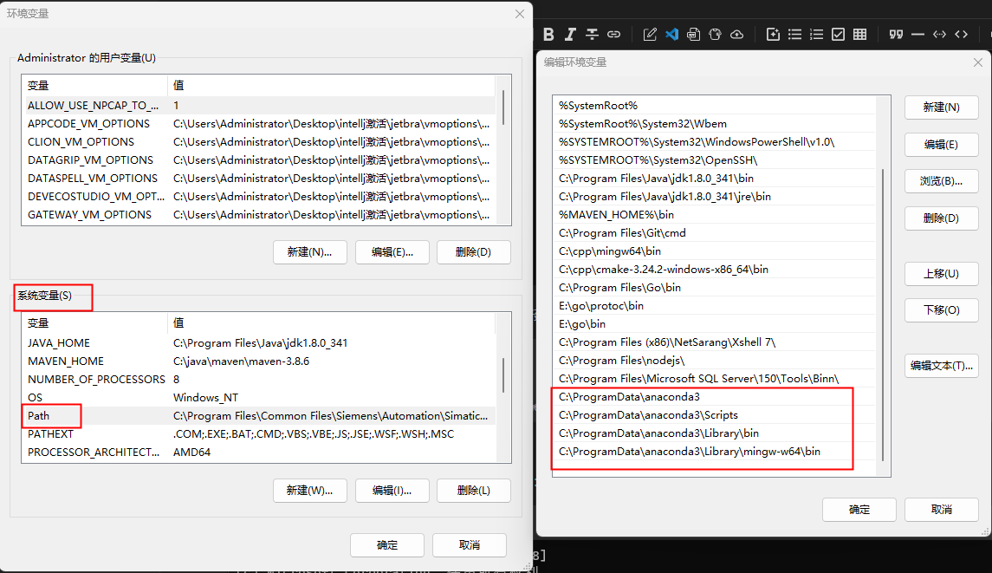Click the path entries list scrollbar
Image resolution: width=992 pixels, height=573 pixels.
click(x=883, y=315)
